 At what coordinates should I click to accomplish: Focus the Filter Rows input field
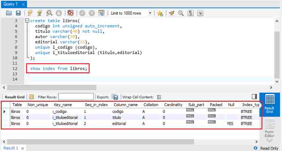click(x=76, y=97)
